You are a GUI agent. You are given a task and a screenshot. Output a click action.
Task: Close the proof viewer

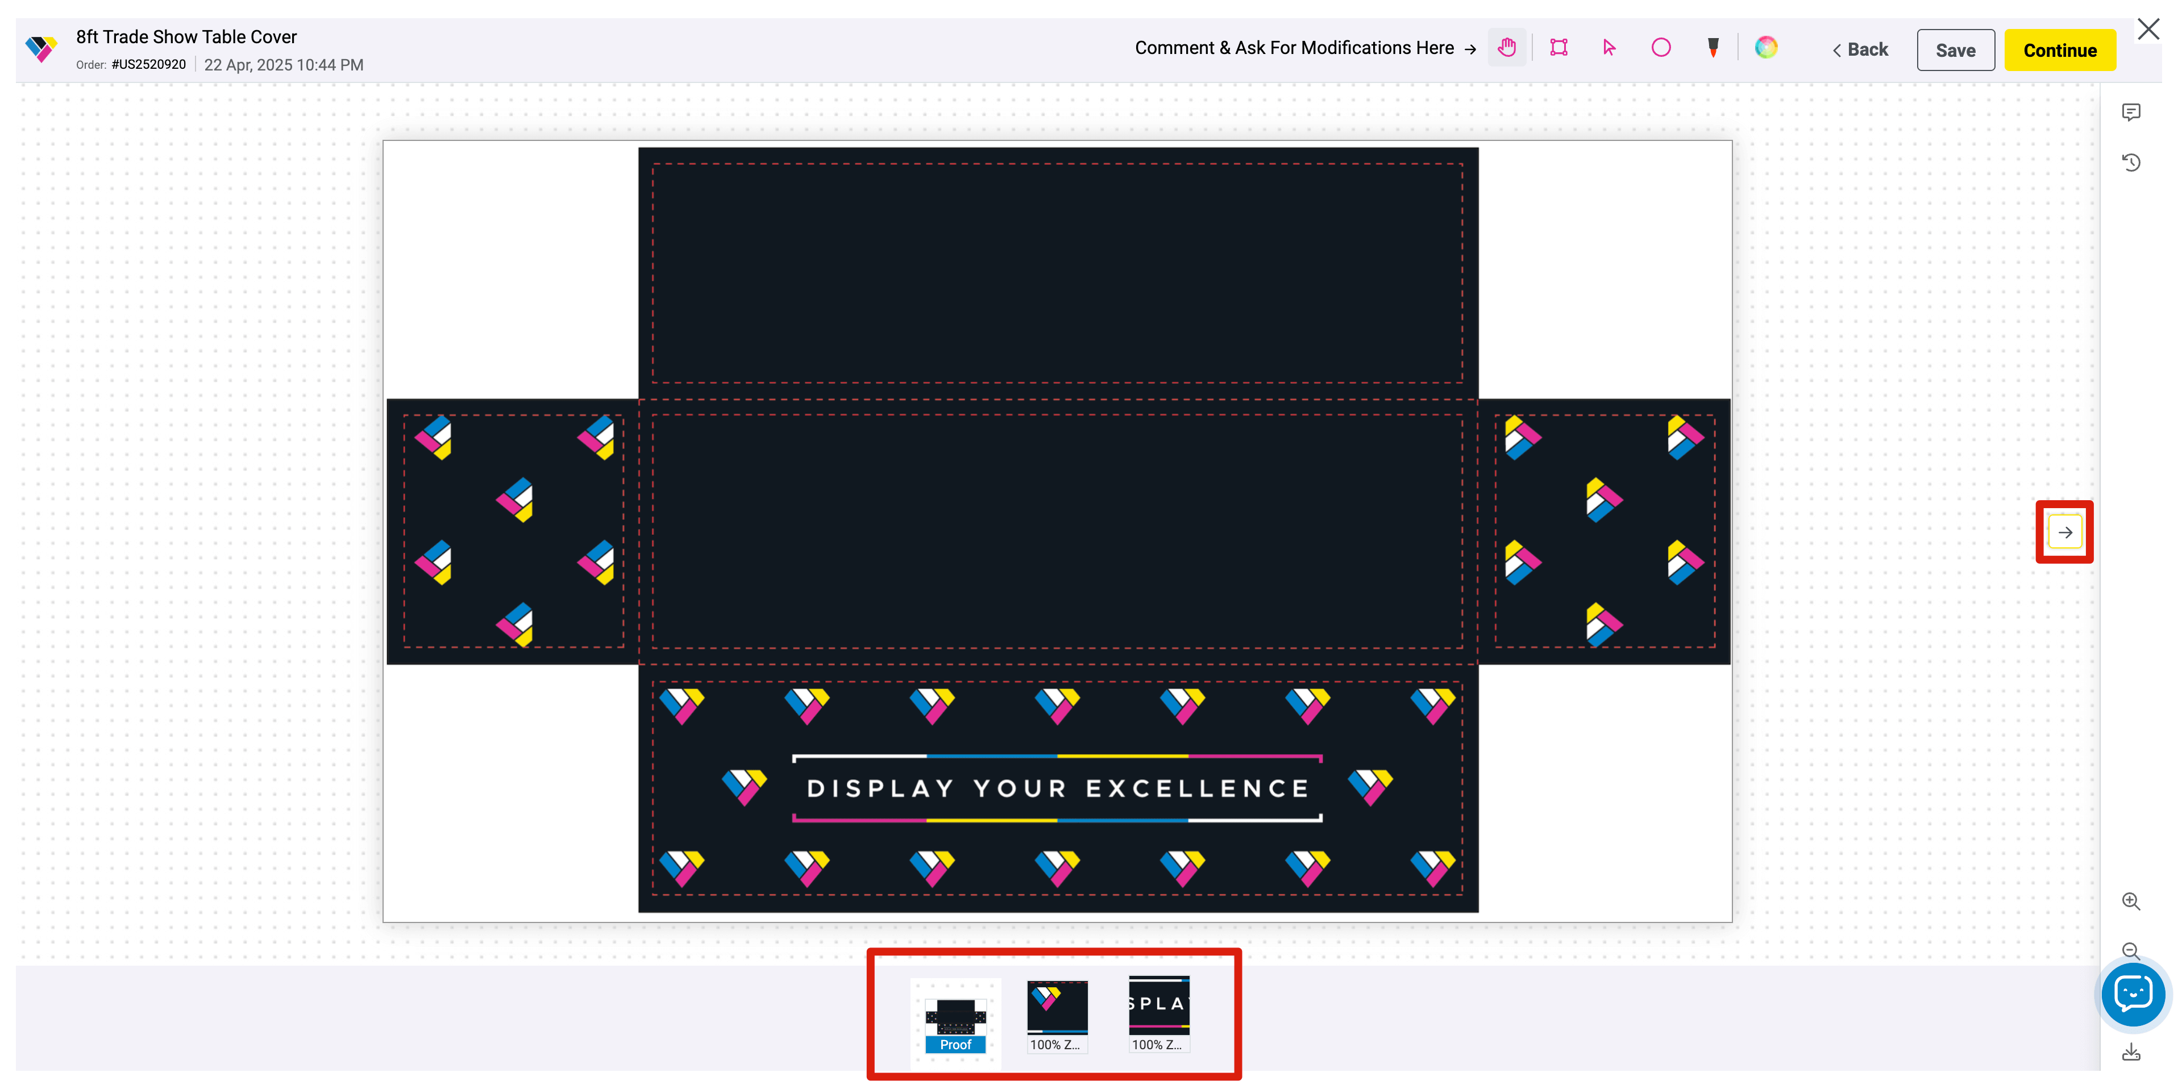pyautogui.click(x=2148, y=30)
